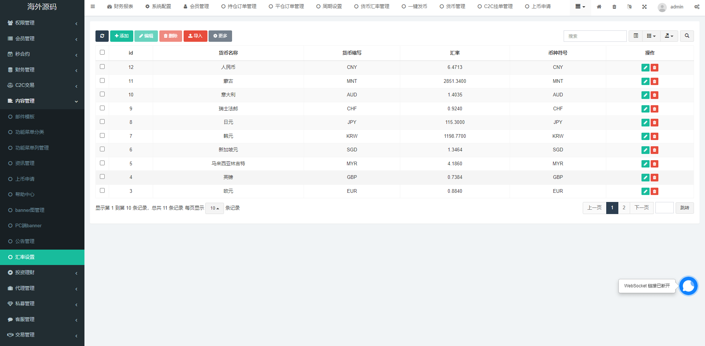The image size is (705, 346).
Task: Select checkbox for row id 11
Action: pos(102,81)
